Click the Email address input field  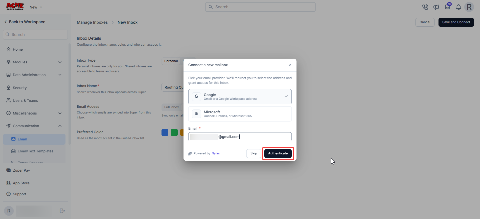[240, 137]
